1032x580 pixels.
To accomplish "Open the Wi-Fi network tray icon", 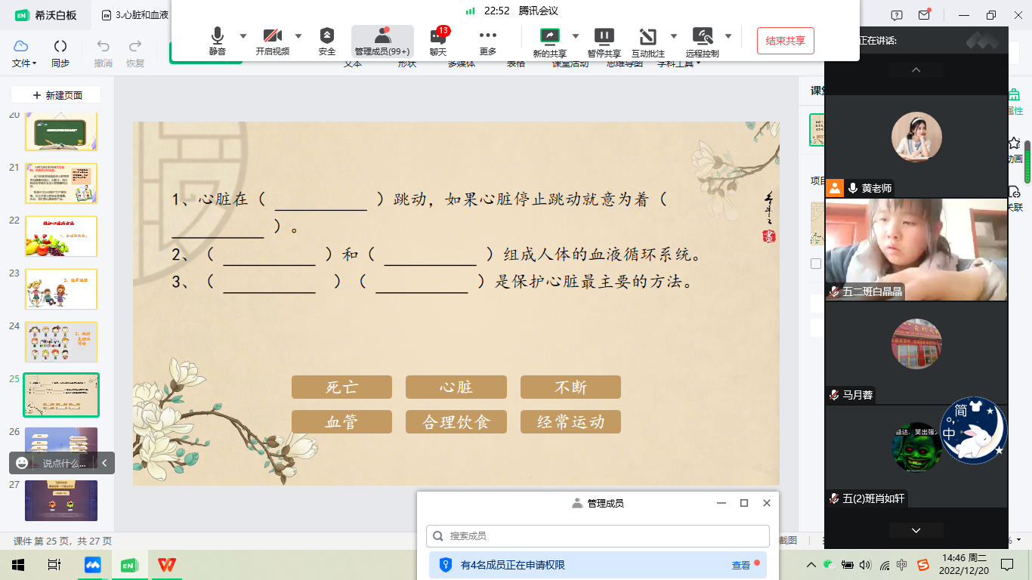I will coord(883,564).
